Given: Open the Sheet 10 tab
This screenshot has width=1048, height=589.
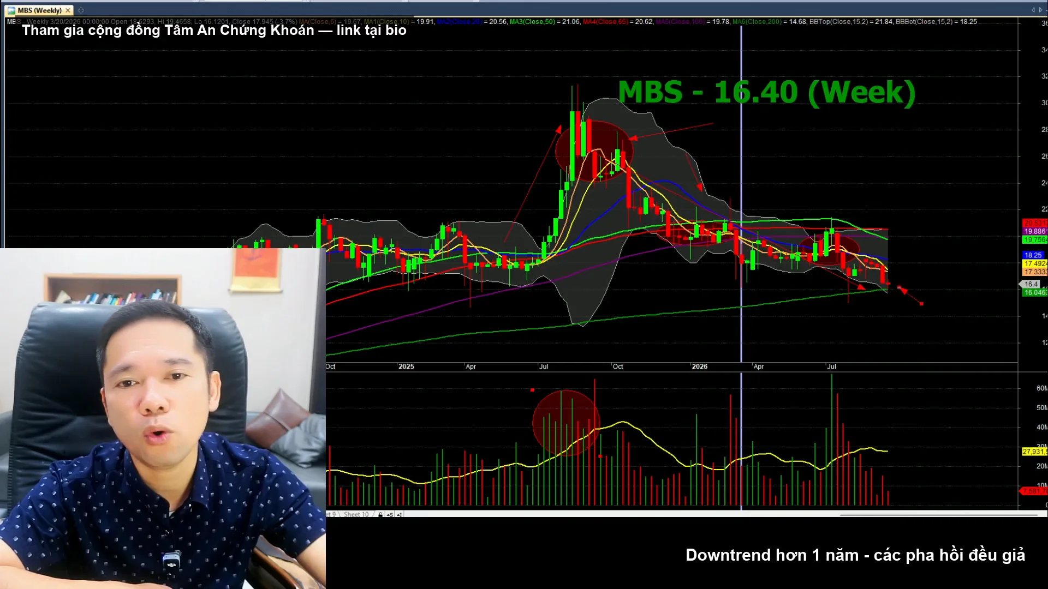Looking at the screenshot, I should click(x=356, y=514).
